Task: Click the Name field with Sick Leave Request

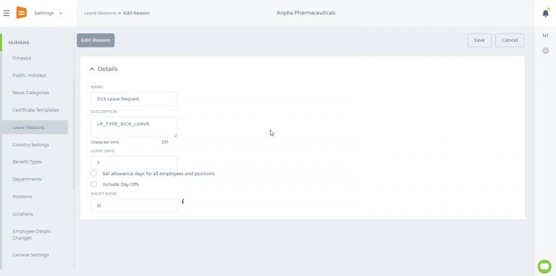Action: 134,99
